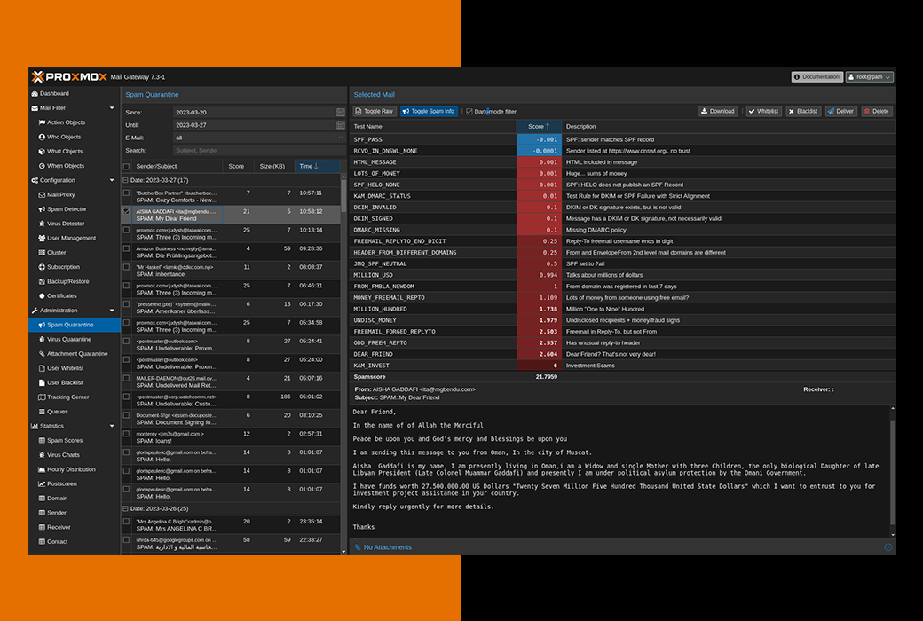The height and width of the screenshot is (621, 923).
Task: Open Virus Charts statistics page
Action: tap(63, 455)
